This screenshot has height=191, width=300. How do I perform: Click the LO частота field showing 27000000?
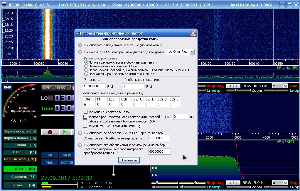pyautogui.click(x=160, y=138)
